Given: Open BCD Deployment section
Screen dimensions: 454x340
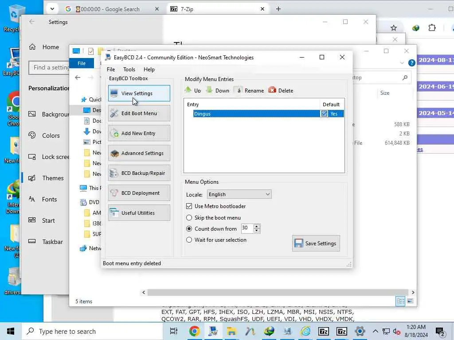Looking at the screenshot, I should coord(139,193).
